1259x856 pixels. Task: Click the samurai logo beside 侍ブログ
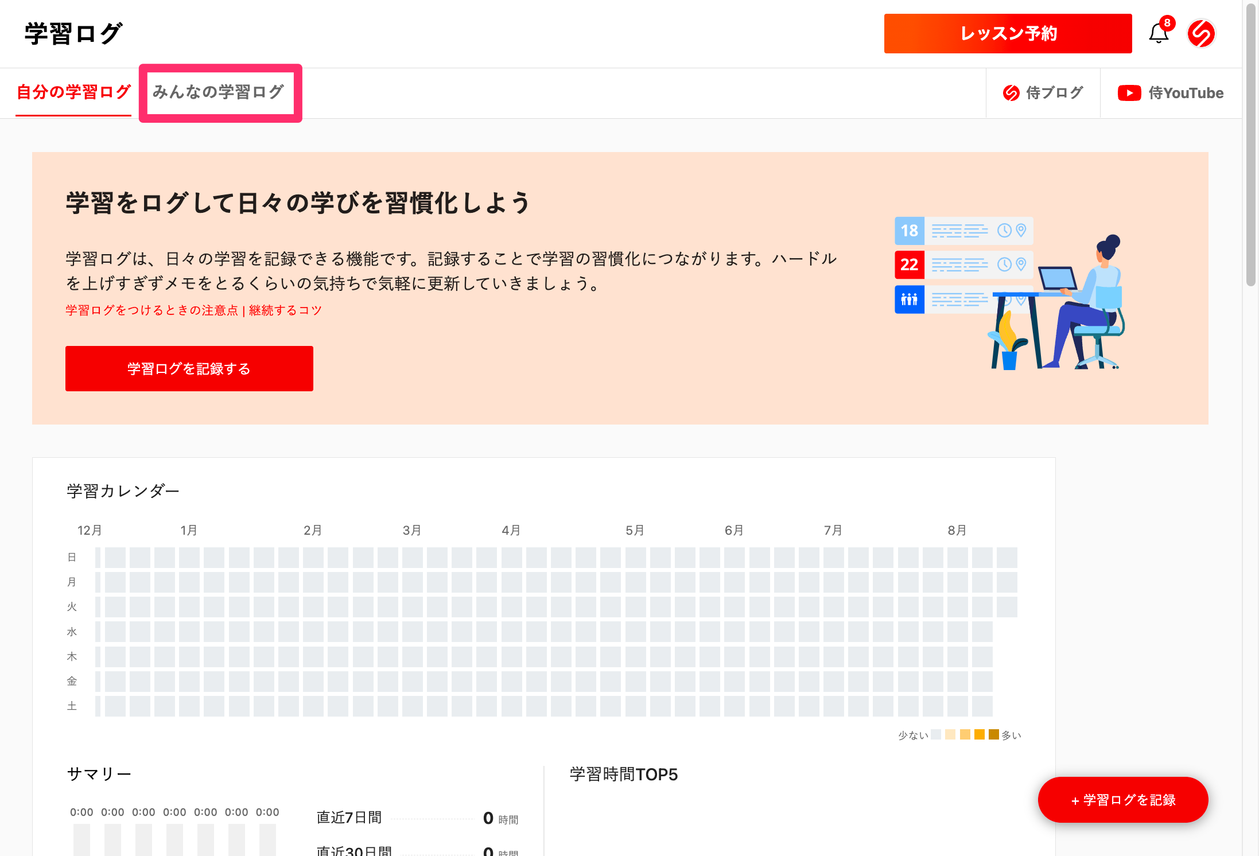click(1011, 93)
